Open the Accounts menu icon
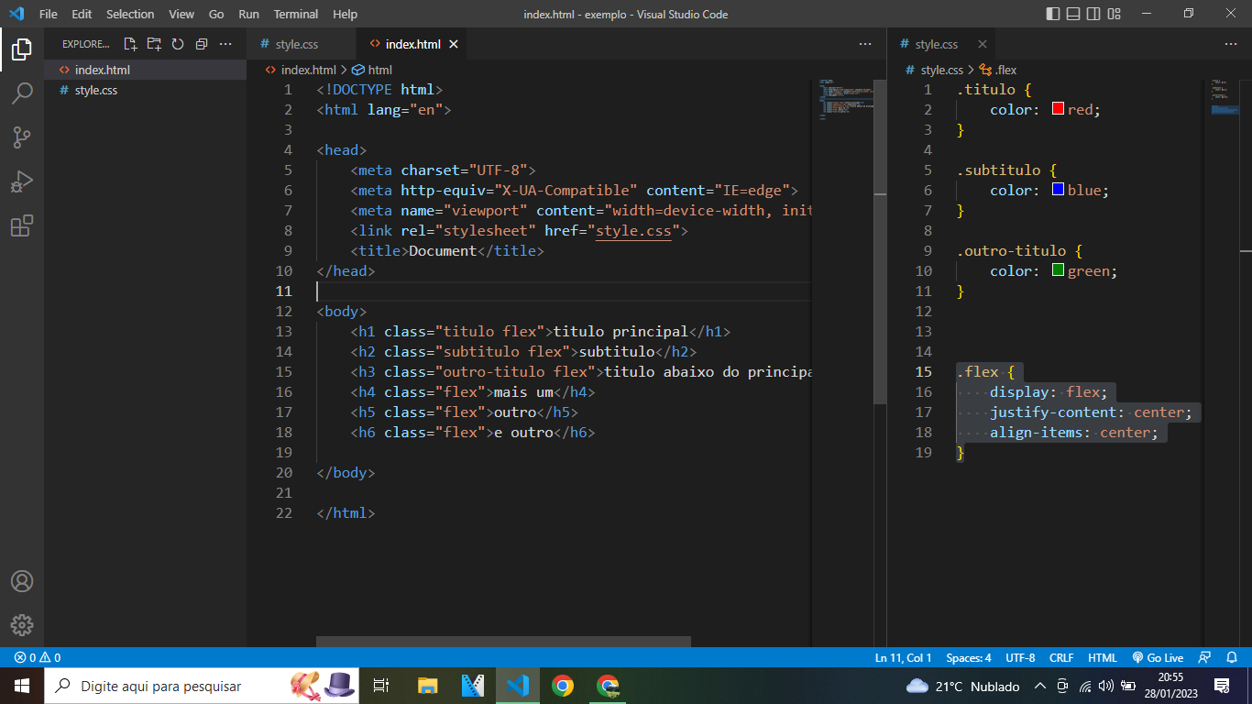1252x704 pixels. 22,581
